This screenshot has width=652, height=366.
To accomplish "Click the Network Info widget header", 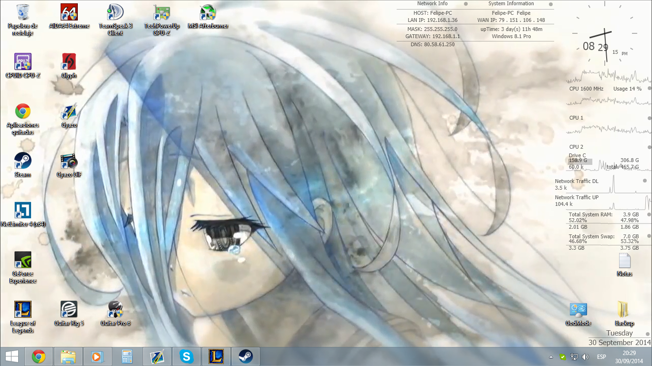I will [x=432, y=4].
